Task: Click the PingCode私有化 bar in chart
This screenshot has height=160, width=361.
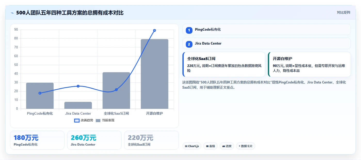Action: (40, 96)
